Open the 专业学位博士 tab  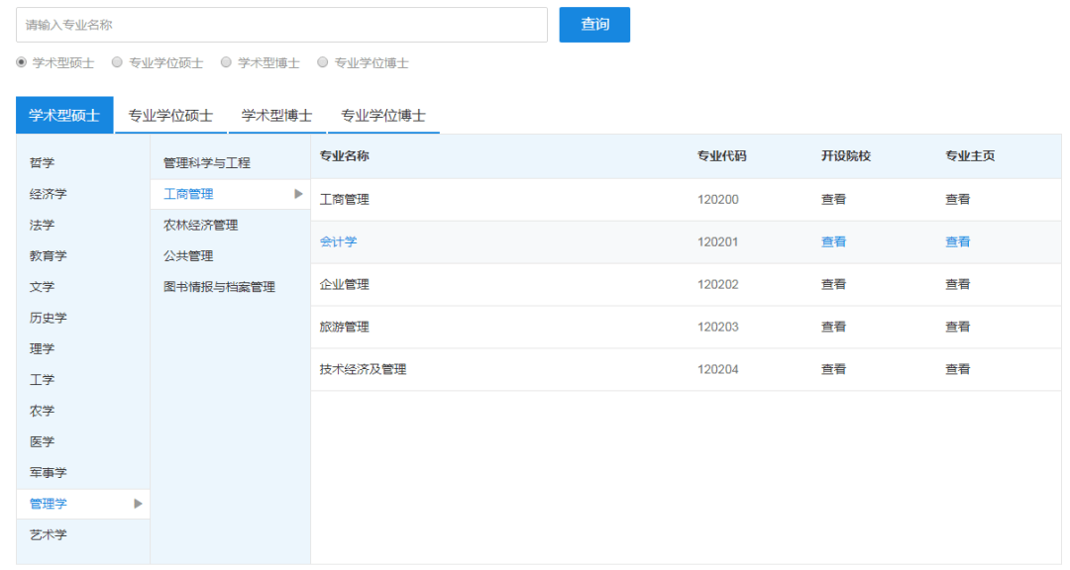[383, 115]
